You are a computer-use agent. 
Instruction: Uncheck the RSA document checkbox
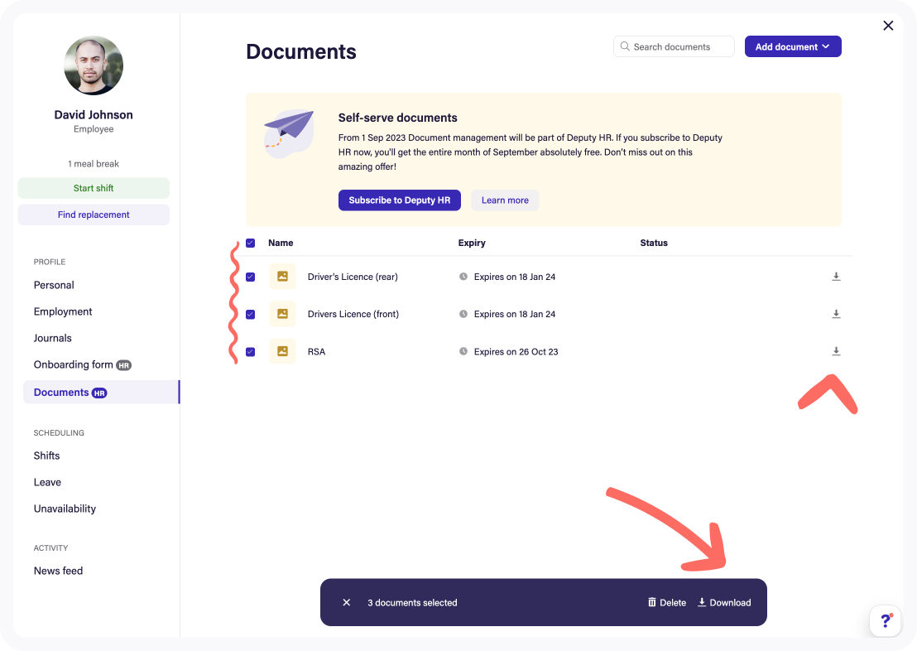coord(250,351)
